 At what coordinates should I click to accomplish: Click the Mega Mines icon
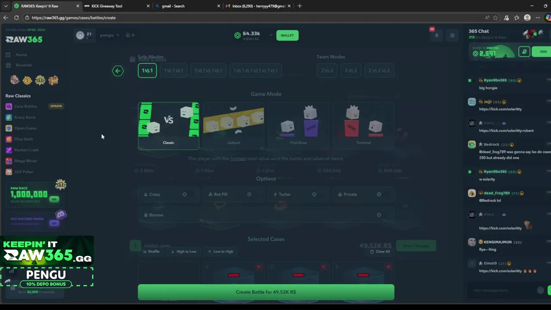click(9, 161)
